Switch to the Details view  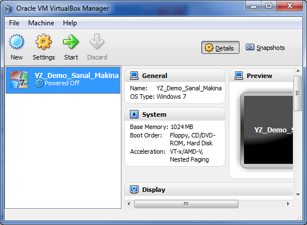[220, 48]
